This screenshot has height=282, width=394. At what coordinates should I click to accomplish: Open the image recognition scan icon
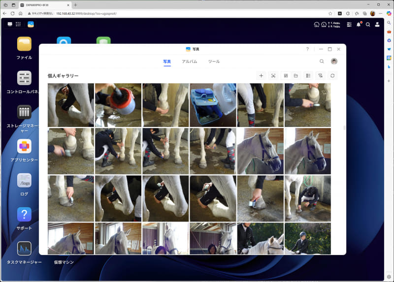[273, 76]
